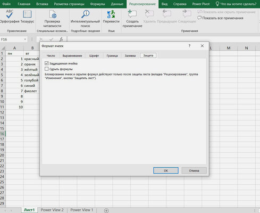
Task: Click the Отмена cancel button
Action: click(x=194, y=170)
